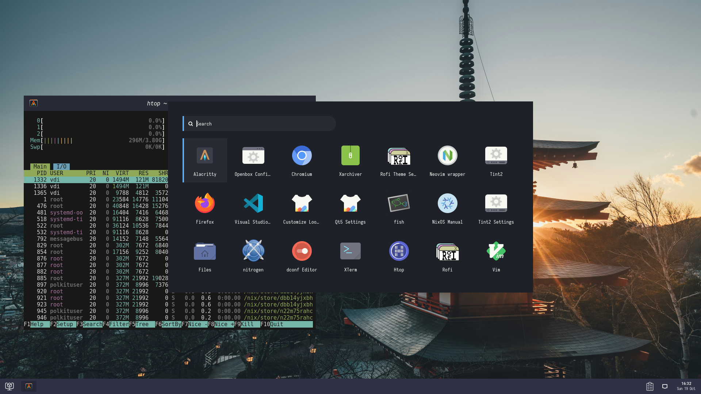701x394 pixels.
Task: Open the application menu in taskbar
Action: tap(9, 386)
